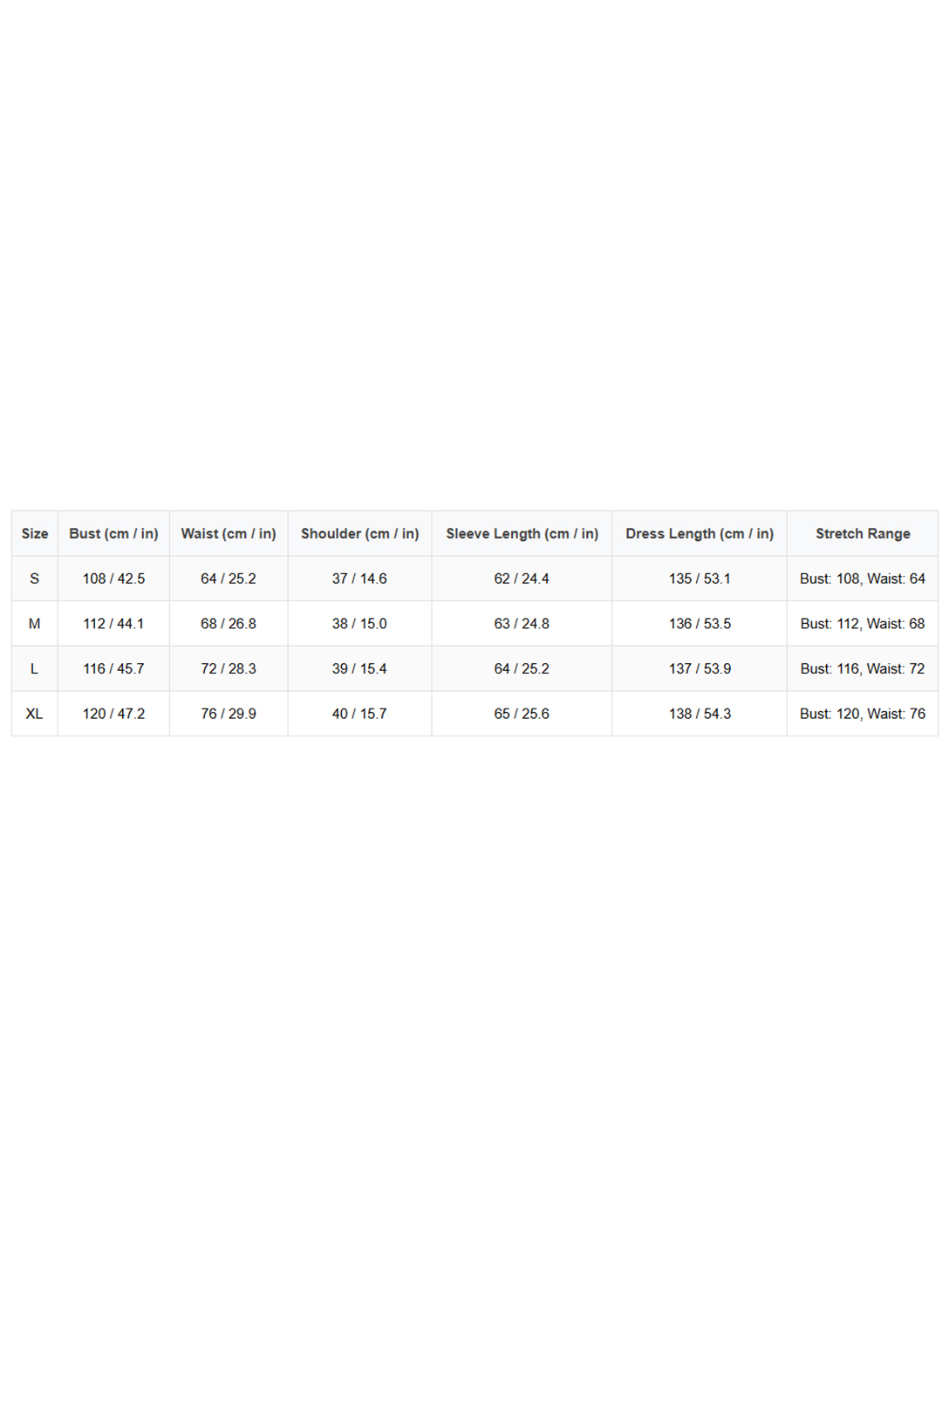
Task: Click the 108 / 42.5 bust cell
Action: click(113, 578)
